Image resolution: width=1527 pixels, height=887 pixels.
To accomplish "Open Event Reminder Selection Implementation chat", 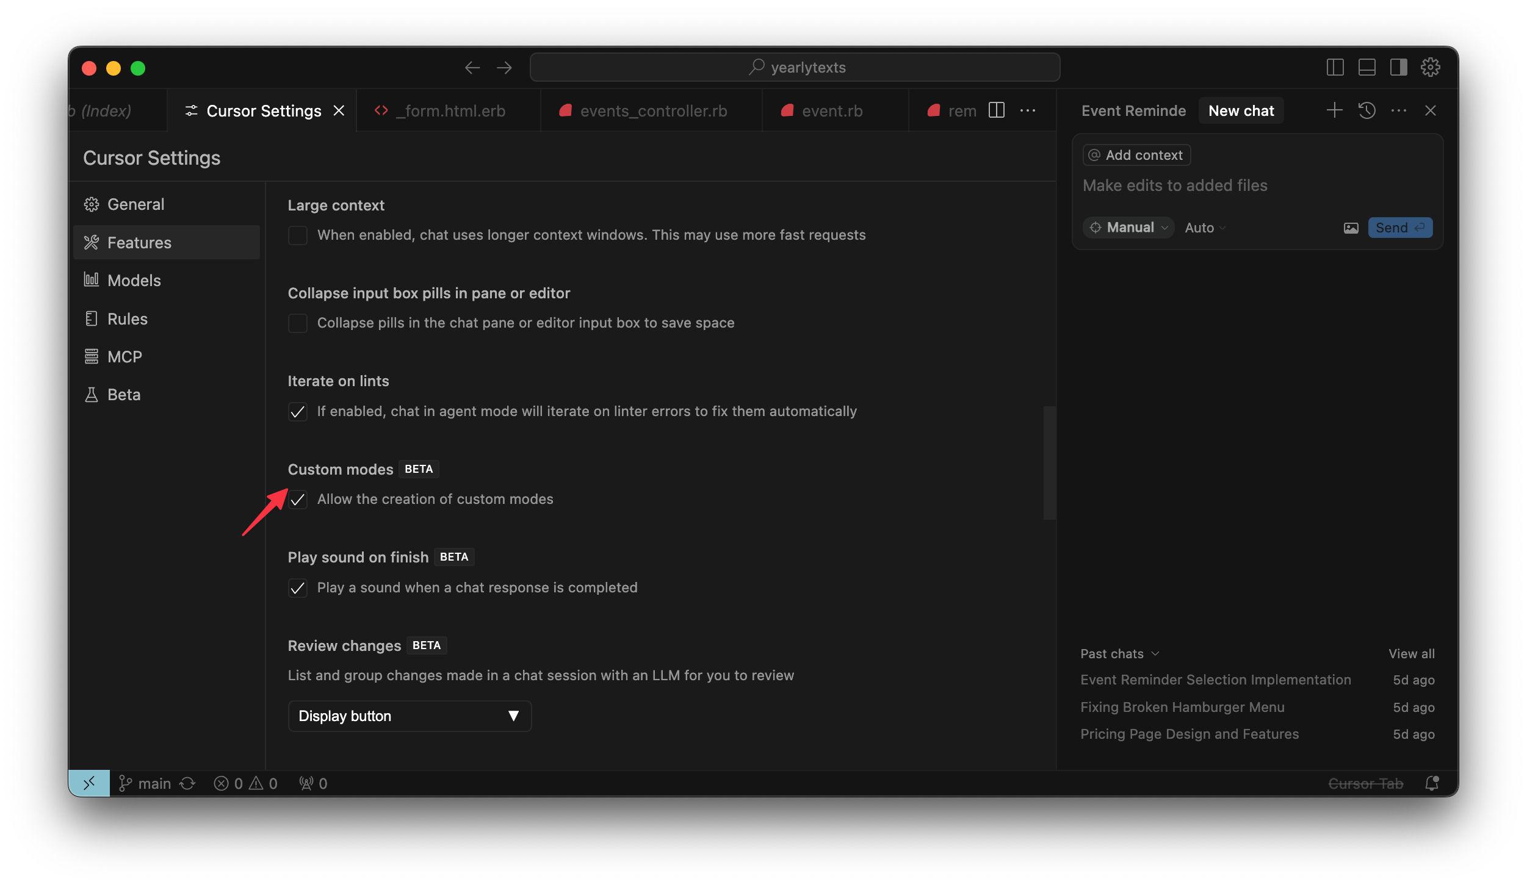I will pyautogui.click(x=1257, y=680).
